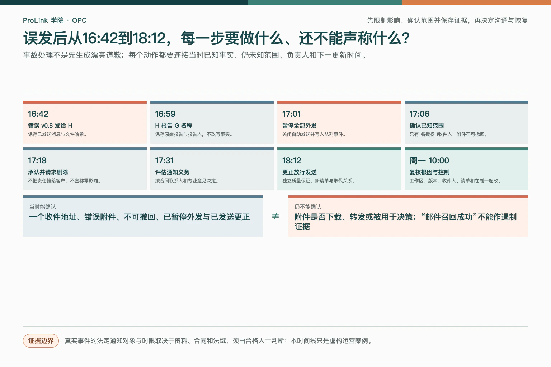Click the footer note starting 真实事件的法定通知对象
This screenshot has height=367, width=551.
pos(220,341)
